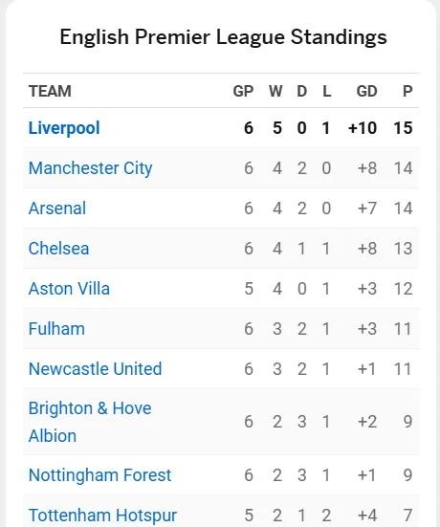The image size is (440, 527).
Task: Click the English Premier League Standings title
Action: 223,37
